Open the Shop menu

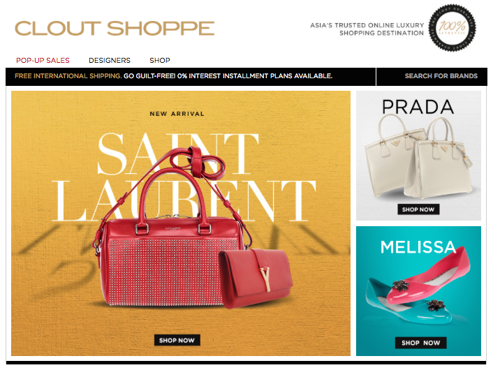point(160,60)
